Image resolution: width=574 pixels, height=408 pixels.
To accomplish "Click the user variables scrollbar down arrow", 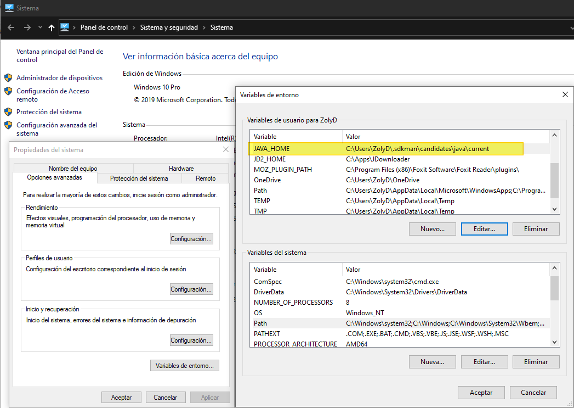I will (554, 209).
